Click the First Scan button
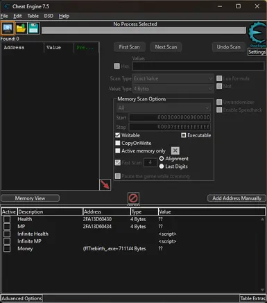This screenshot has width=267, height=303. (x=130, y=47)
